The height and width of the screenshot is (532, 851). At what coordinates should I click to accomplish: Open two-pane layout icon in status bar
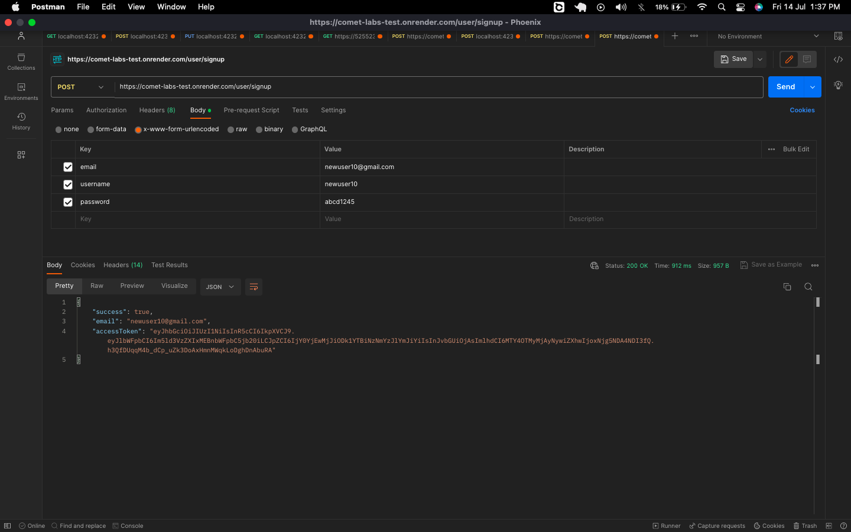pyautogui.click(x=829, y=525)
